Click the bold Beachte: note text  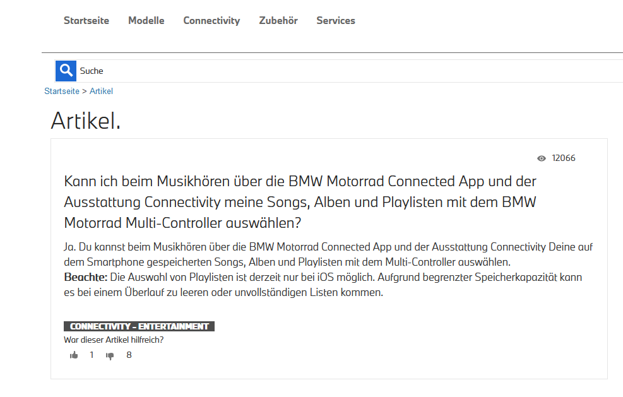tap(85, 277)
